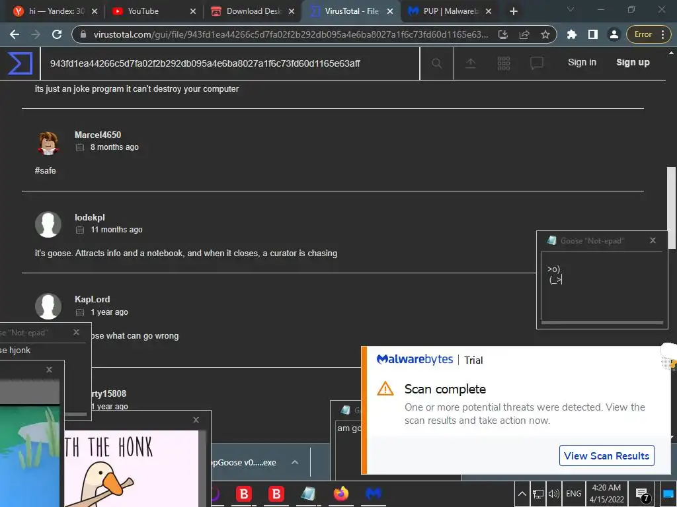Click the ENG language indicator
Viewport: 677px width, 507px height.
(x=573, y=494)
